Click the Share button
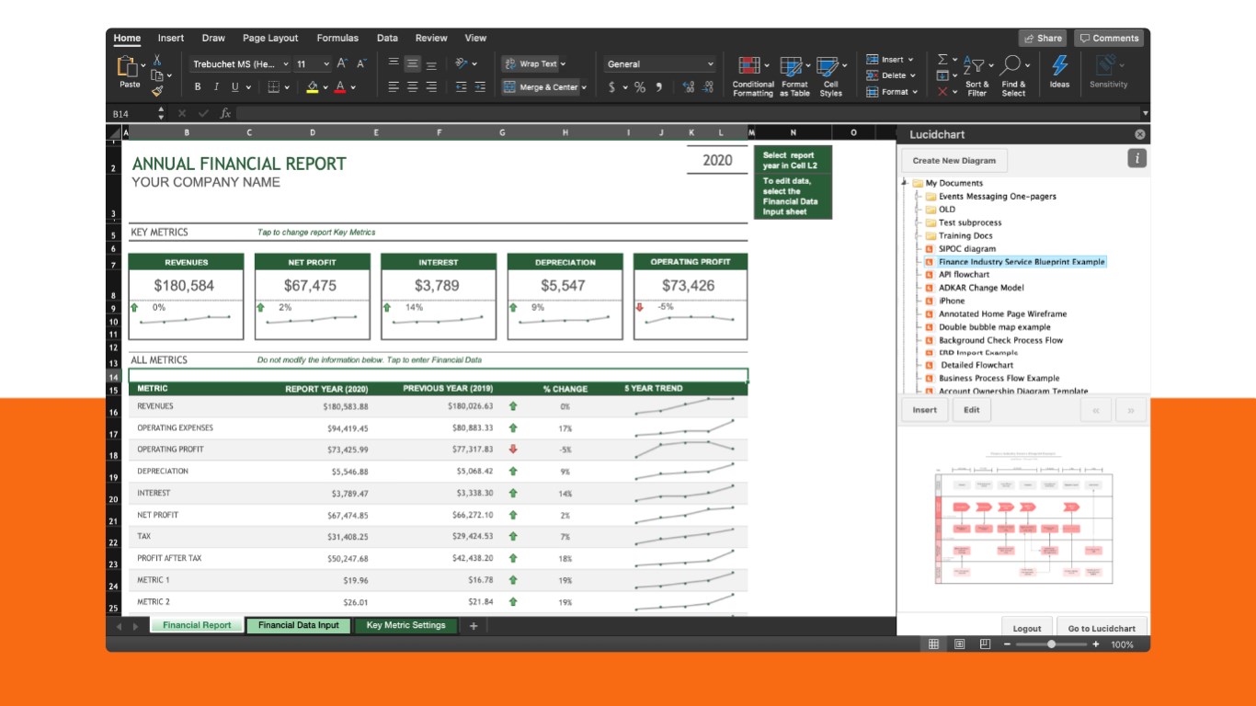Screen dimensions: 1256x706 tap(1043, 38)
